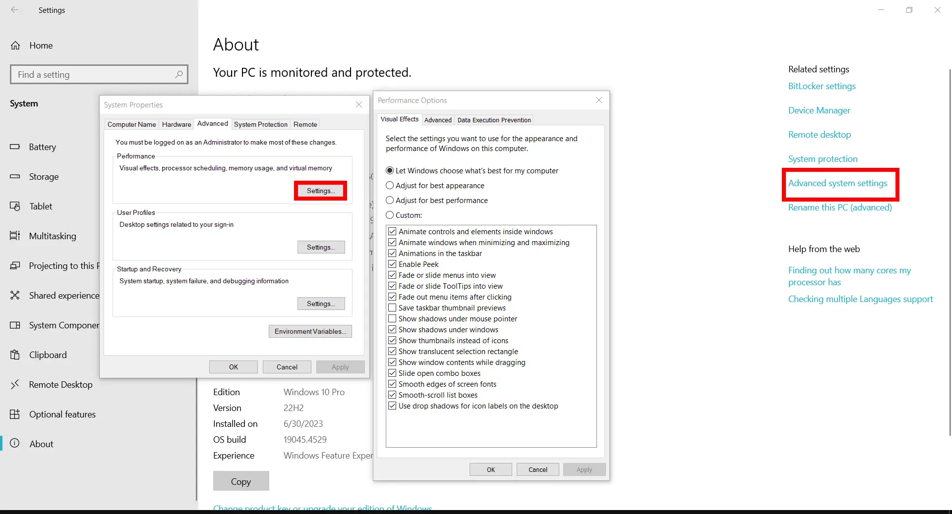Screen dimensions: 952x514
Task: Open the Hardware tab in System Properties
Action: point(176,124)
